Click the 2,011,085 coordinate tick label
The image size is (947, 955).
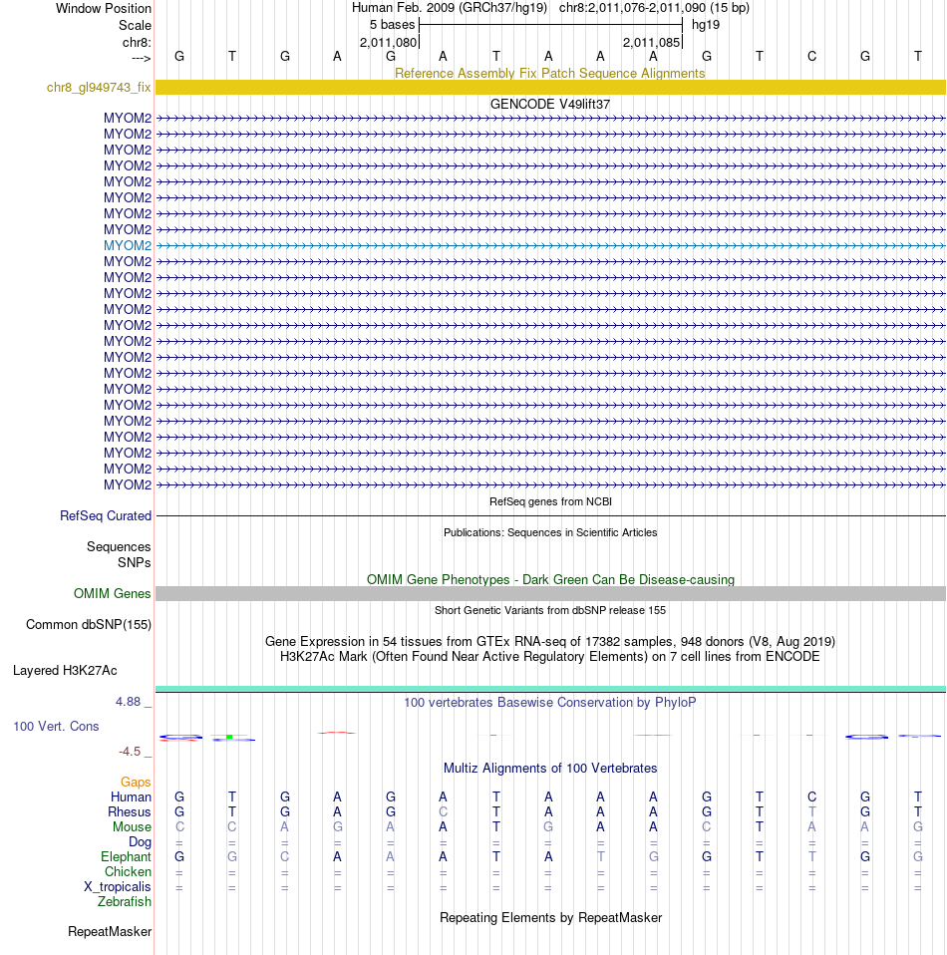(x=651, y=43)
